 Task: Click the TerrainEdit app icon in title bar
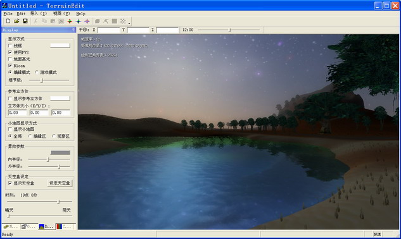(x=4, y=5)
